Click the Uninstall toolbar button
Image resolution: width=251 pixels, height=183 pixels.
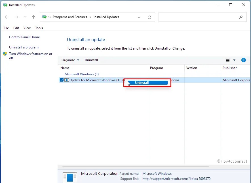coord(91,60)
